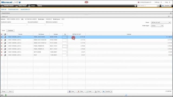The image size is (173, 97).
Task: Click the details icon in table header
Action: point(5,34)
